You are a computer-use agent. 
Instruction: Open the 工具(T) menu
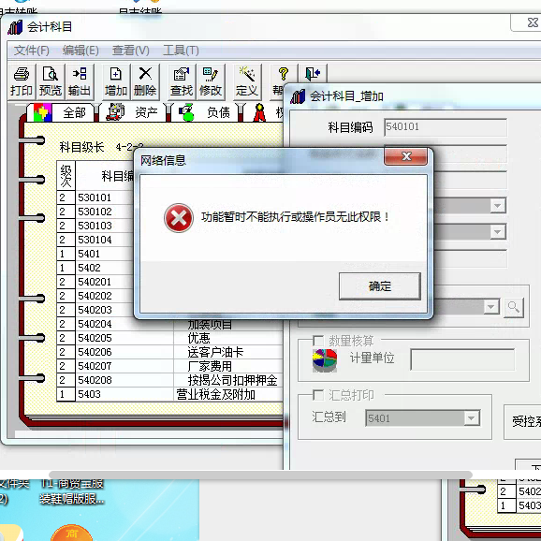(x=181, y=51)
